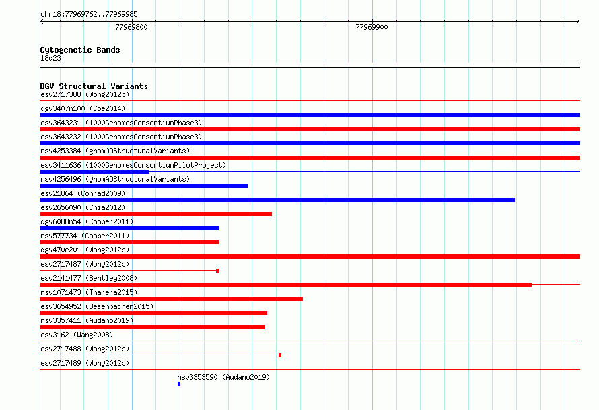Click the small blue nsv3353590 marker
This screenshot has width=599, height=410.
click(x=179, y=384)
